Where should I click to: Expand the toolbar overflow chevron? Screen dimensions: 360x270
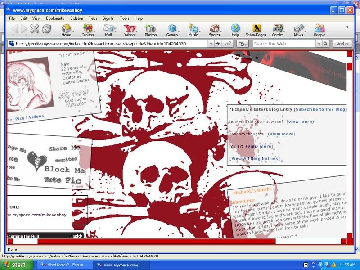point(347,27)
